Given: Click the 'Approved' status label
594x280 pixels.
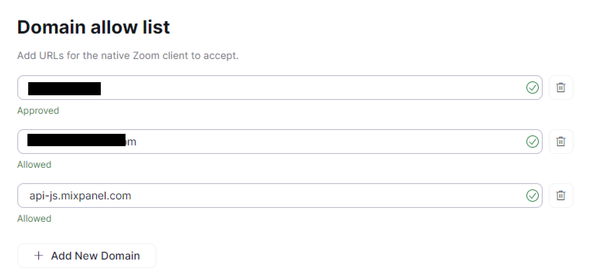Looking at the screenshot, I should point(38,111).
